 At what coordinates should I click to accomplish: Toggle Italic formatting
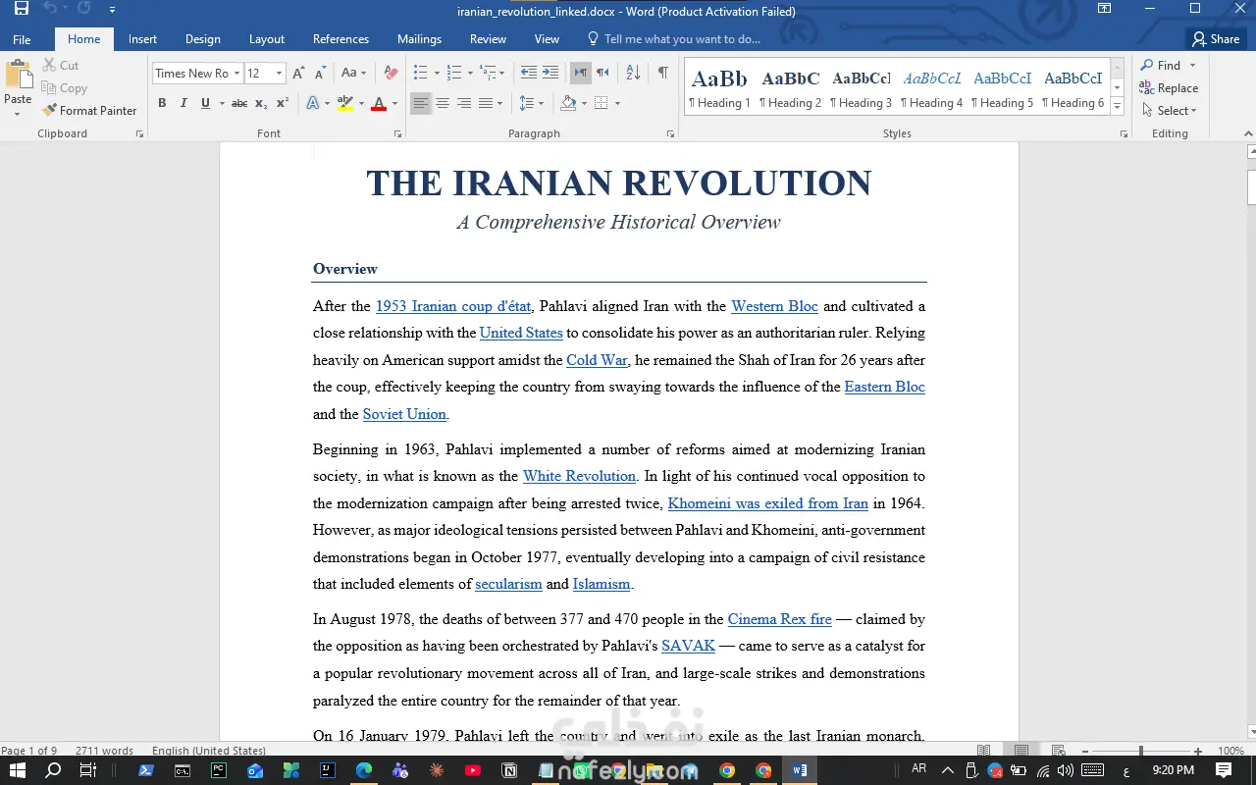pos(183,103)
